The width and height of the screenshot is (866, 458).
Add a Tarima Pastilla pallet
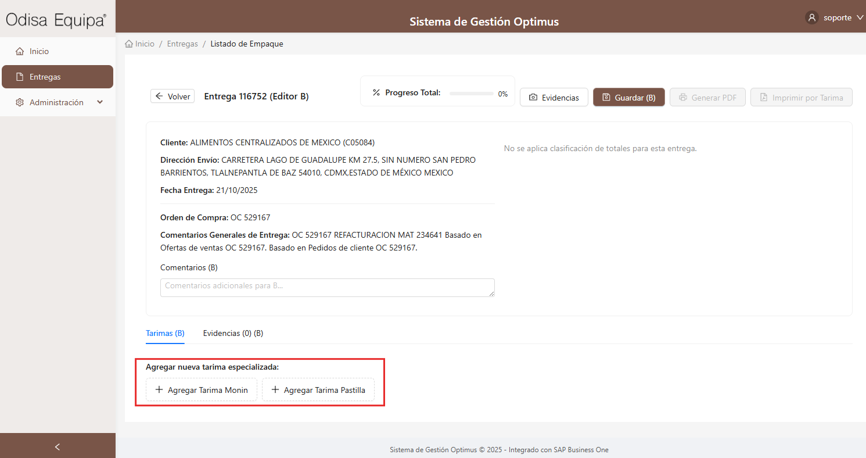coord(318,389)
